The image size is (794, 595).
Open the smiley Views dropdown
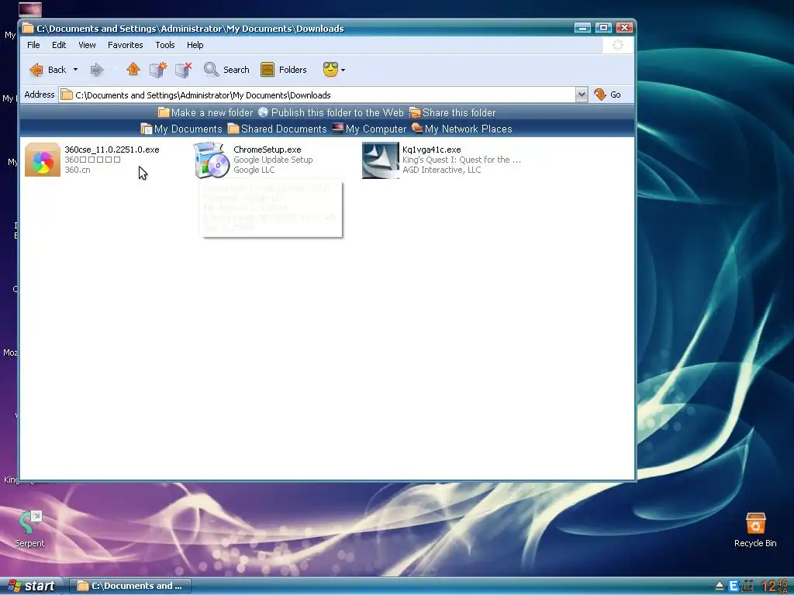pos(334,69)
